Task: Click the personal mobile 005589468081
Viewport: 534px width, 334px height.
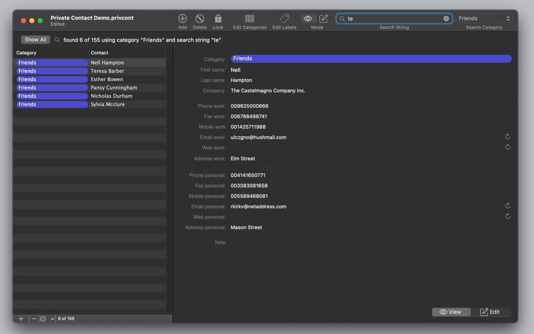Action: 249,196
